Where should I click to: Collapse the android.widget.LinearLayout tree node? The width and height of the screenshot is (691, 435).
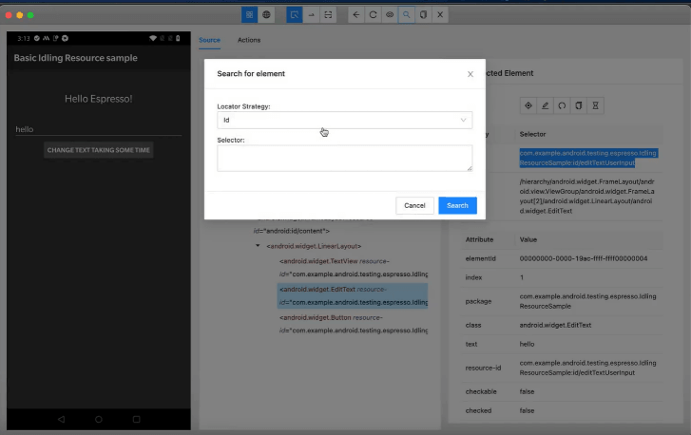258,247
